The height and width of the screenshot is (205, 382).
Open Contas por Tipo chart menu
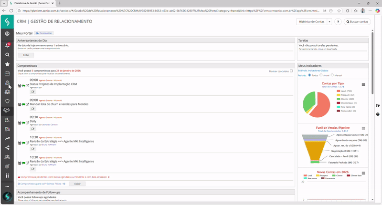363,84
